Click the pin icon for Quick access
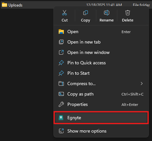The width and height of the screenshot is (152, 141). point(61,63)
